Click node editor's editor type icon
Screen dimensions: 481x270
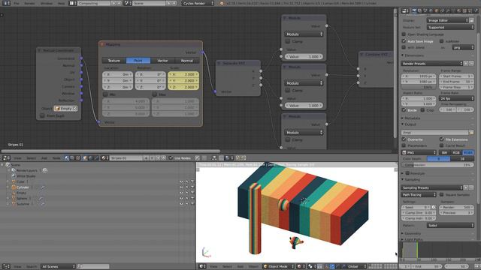tap(6, 158)
